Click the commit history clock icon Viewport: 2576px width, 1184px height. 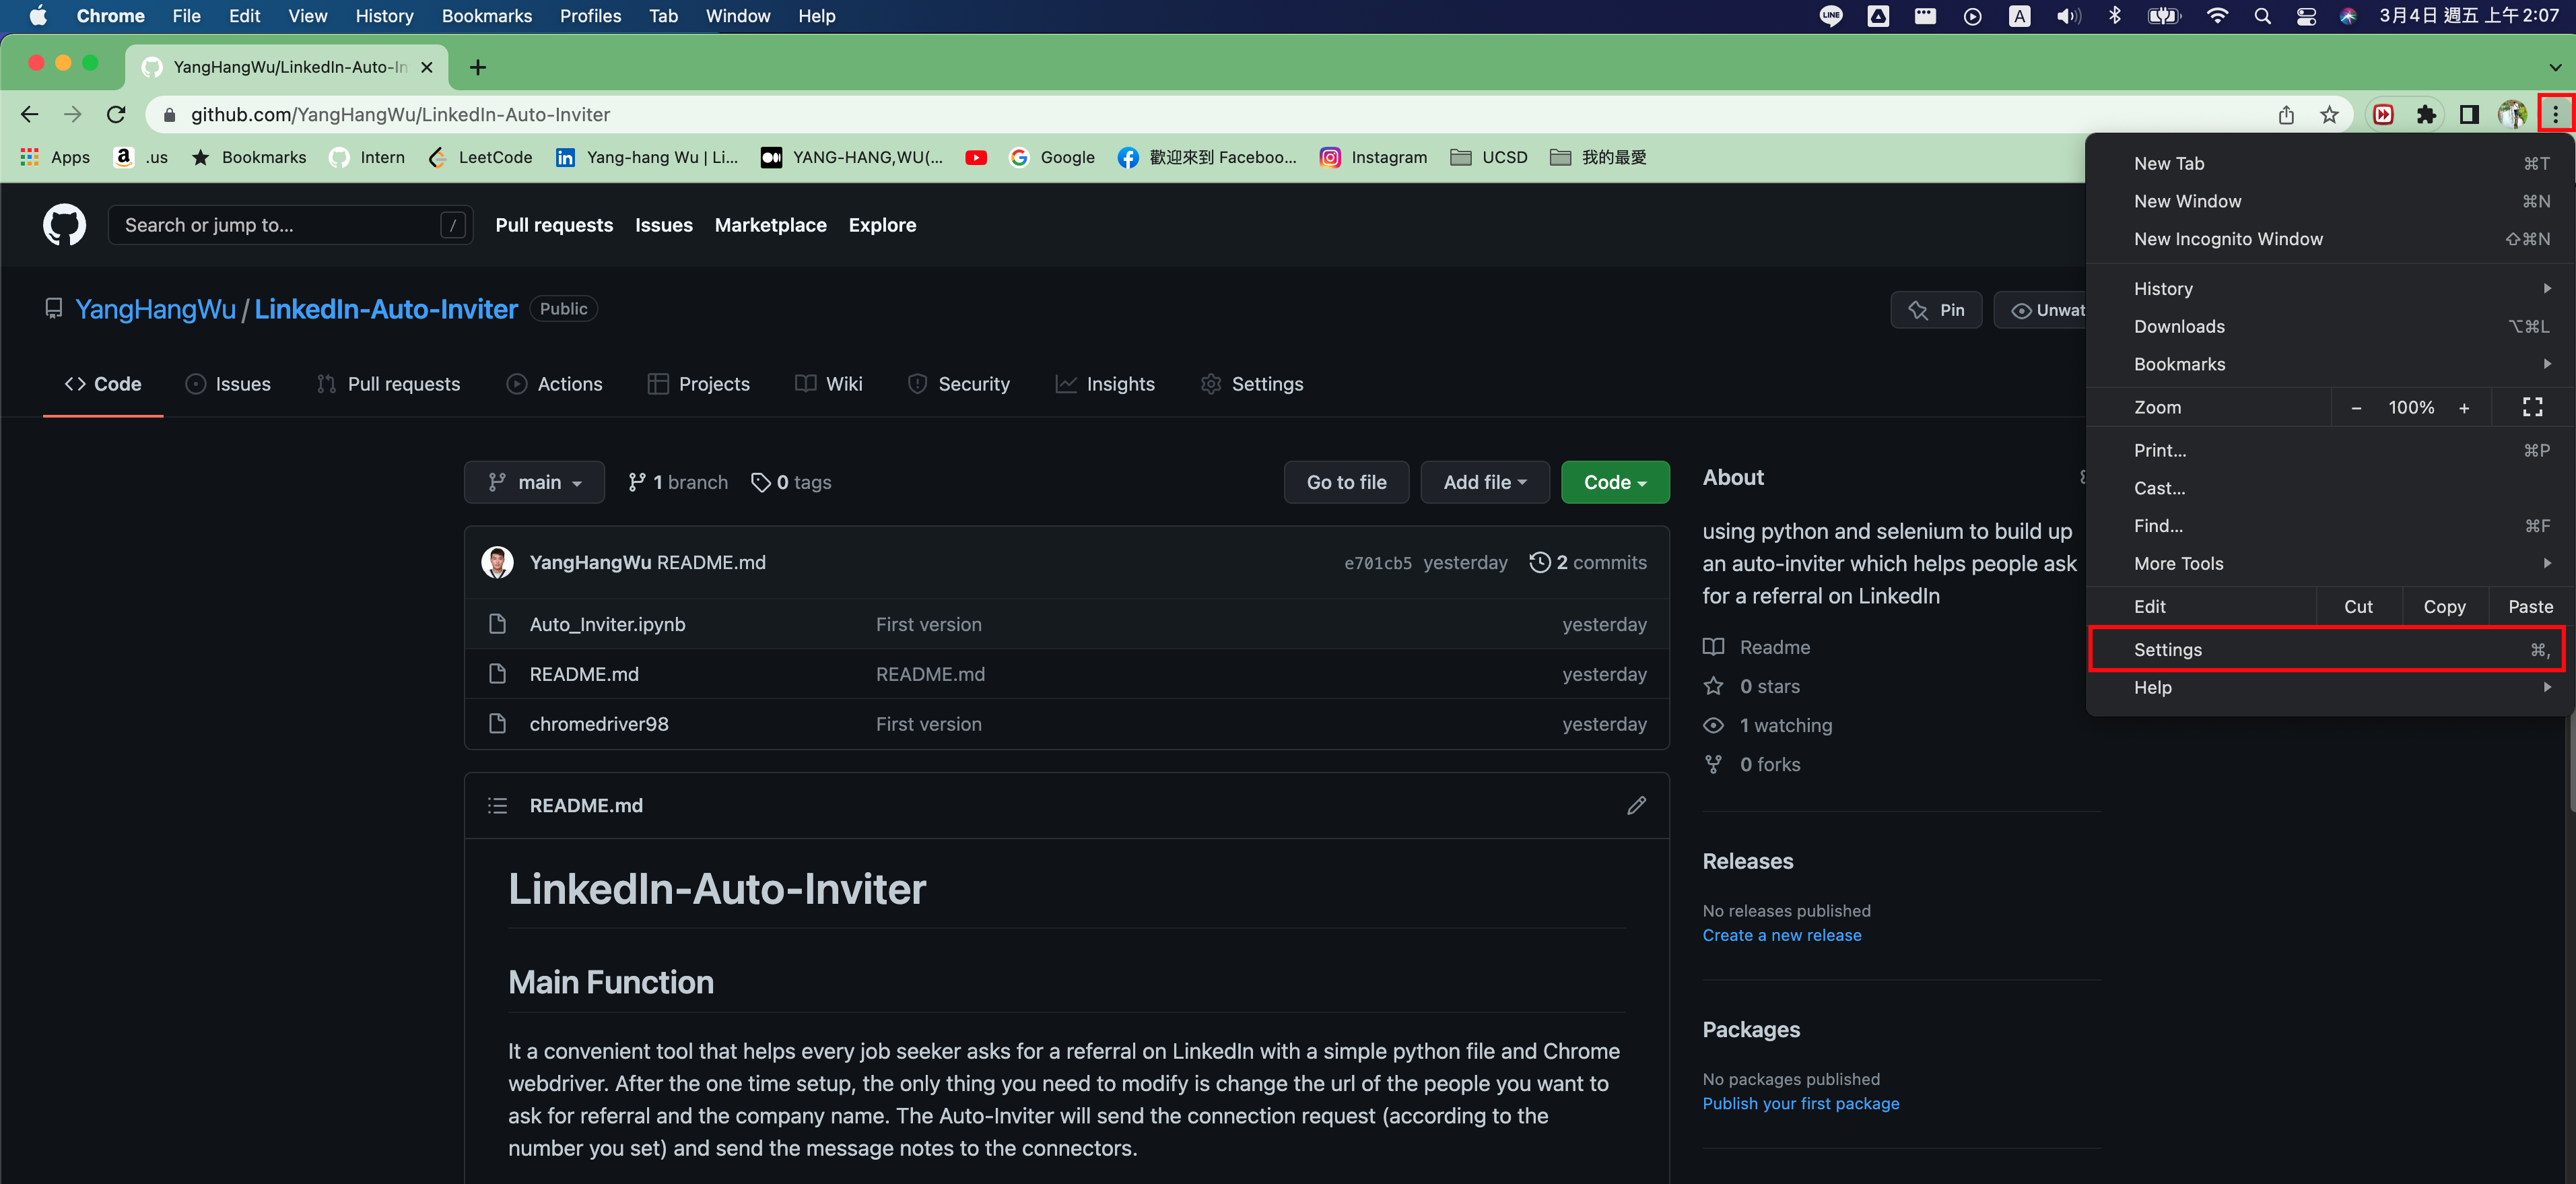pyautogui.click(x=1539, y=562)
